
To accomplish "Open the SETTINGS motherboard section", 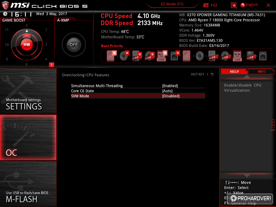I will pyautogui.click(x=28, y=91).
